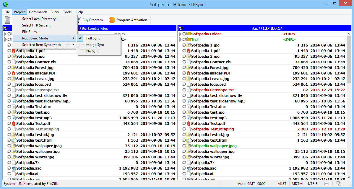The width and height of the screenshot is (354, 189).
Task: Click the FTP panel vertical scrollbar thumb
Action: pyautogui.click(x=349, y=60)
